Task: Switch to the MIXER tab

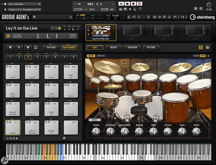Action: [113, 47]
